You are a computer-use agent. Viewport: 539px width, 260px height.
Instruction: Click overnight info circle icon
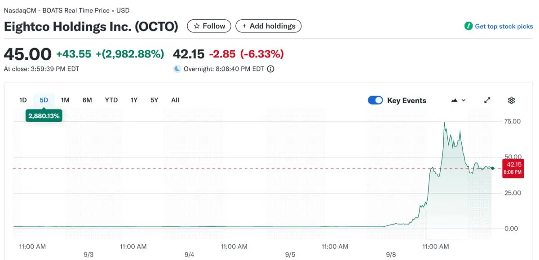(270, 69)
